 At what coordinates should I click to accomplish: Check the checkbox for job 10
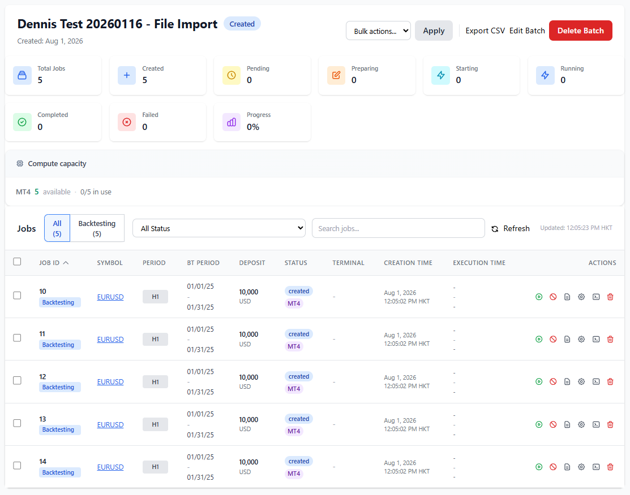[x=17, y=295]
